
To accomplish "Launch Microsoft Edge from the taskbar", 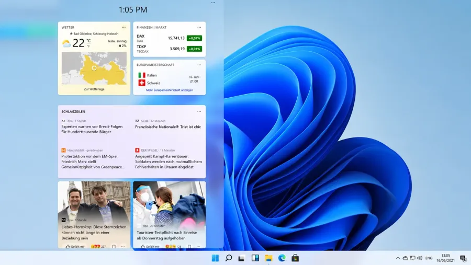I will click(x=282, y=258).
